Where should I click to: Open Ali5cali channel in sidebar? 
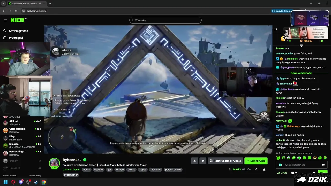[x=22, y=123]
